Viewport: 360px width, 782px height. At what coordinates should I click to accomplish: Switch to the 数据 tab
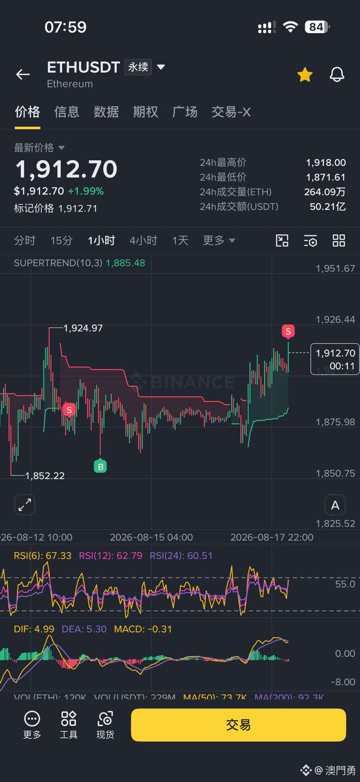(106, 112)
